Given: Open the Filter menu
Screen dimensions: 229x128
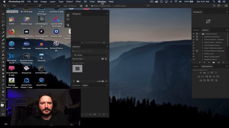Looking at the screenshot, I should click(x=78, y=1).
